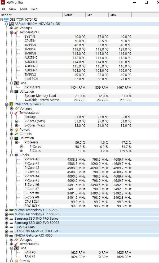
Task: Click the ASRock motherboard chip icon
Action: tap(11, 24)
